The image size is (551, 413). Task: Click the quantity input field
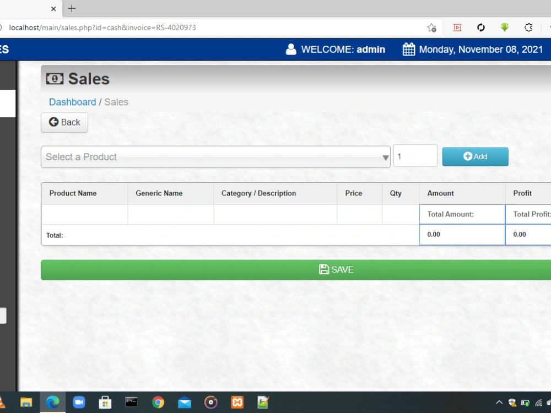(x=415, y=156)
